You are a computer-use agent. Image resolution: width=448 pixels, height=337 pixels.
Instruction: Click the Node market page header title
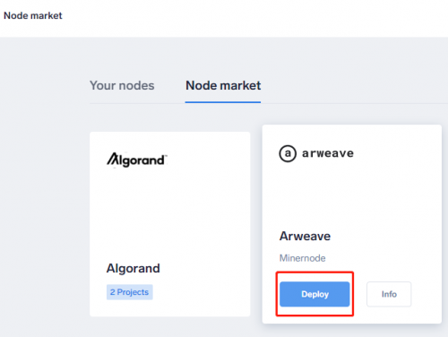point(33,15)
